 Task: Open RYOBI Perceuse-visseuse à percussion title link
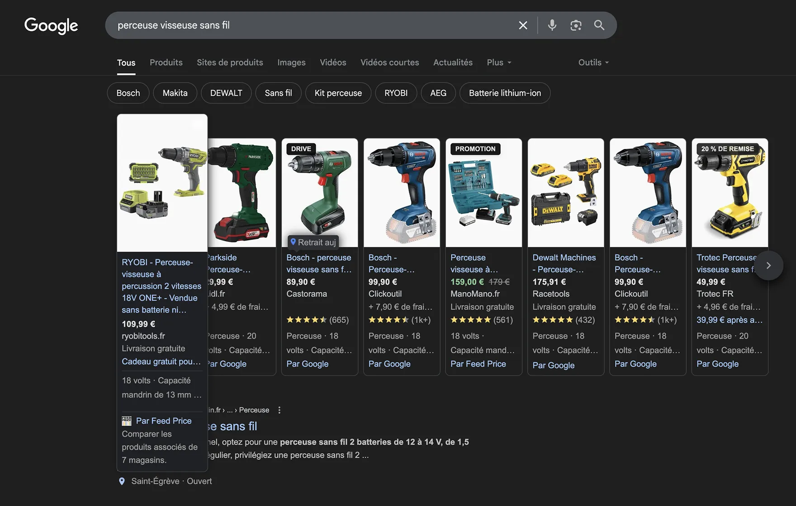pos(161,286)
